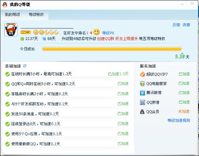
Task: Click the QQ电脑管家 shield icon
Action: click(142, 84)
